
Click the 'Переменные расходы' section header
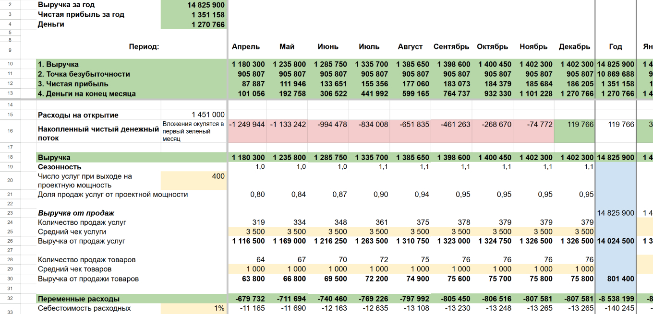tap(79, 299)
